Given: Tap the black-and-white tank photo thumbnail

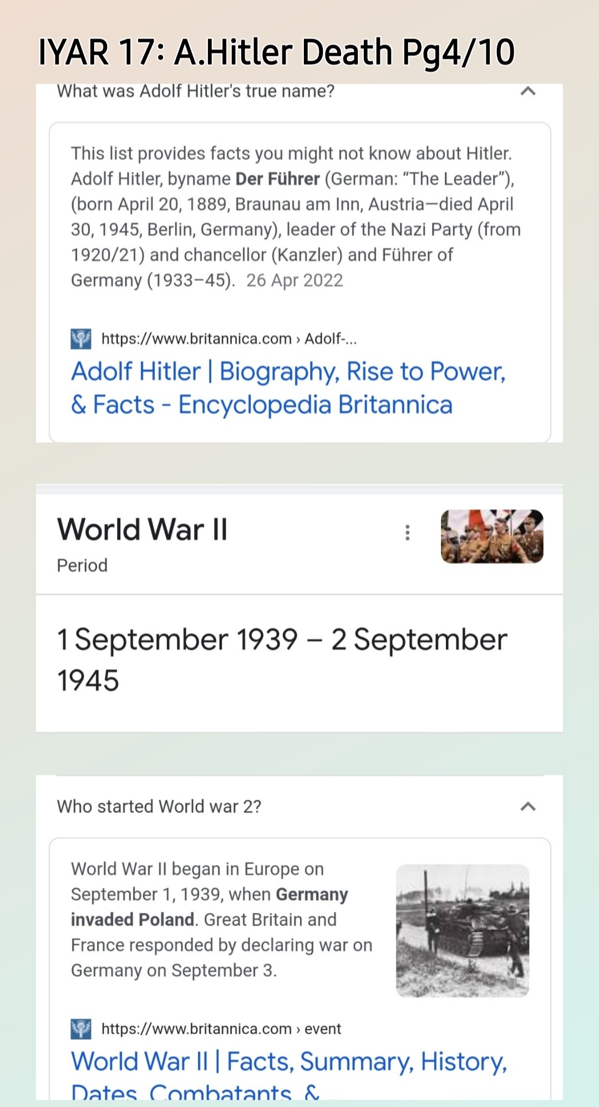Looking at the screenshot, I should click(x=462, y=931).
